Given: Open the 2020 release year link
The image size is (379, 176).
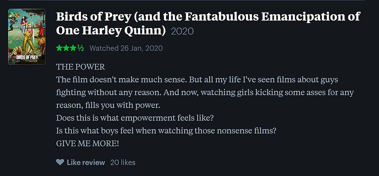Looking at the screenshot, I should click(x=182, y=31).
